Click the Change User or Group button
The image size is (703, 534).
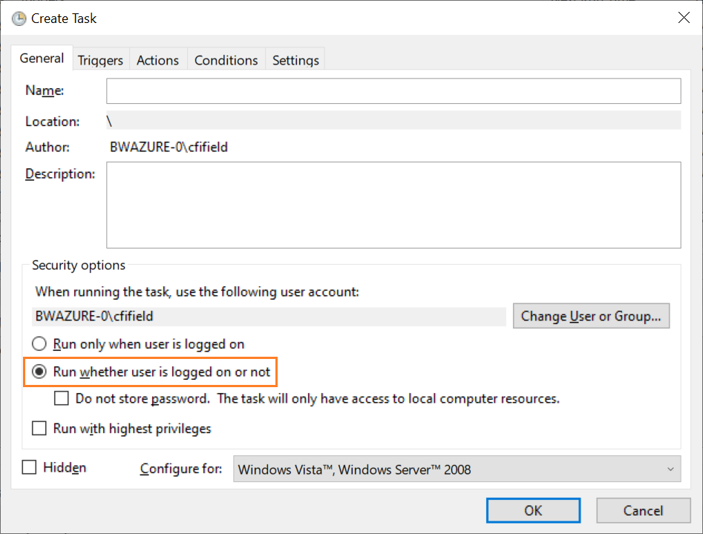[591, 316]
